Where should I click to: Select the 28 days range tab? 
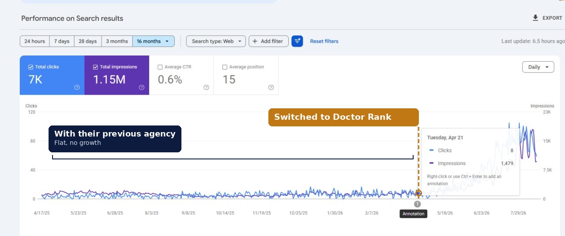coord(88,41)
